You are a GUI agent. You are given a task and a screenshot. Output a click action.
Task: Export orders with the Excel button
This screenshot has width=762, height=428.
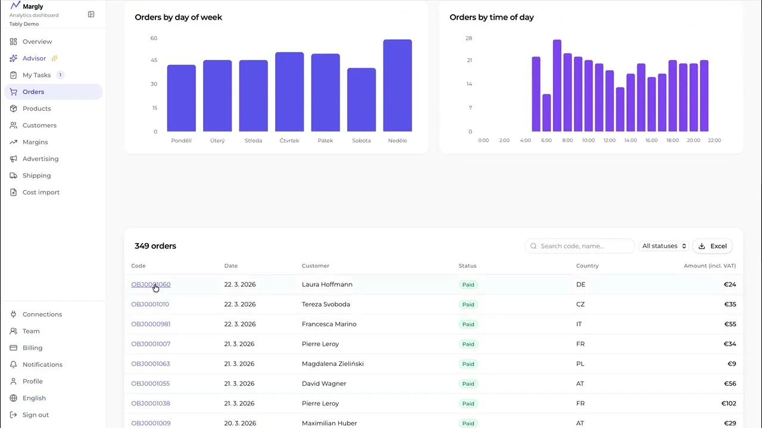[x=713, y=246]
